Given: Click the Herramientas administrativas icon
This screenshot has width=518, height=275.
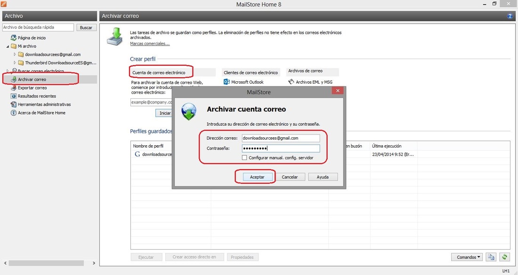Looking at the screenshot, I should 14,104.
